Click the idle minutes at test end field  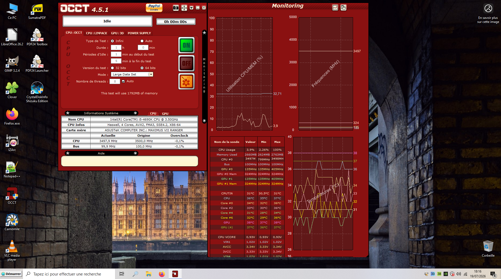point(116,61)
